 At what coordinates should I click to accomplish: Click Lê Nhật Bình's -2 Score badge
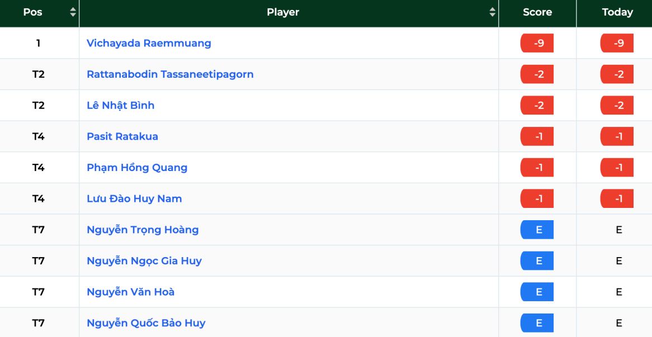point(537,105)
